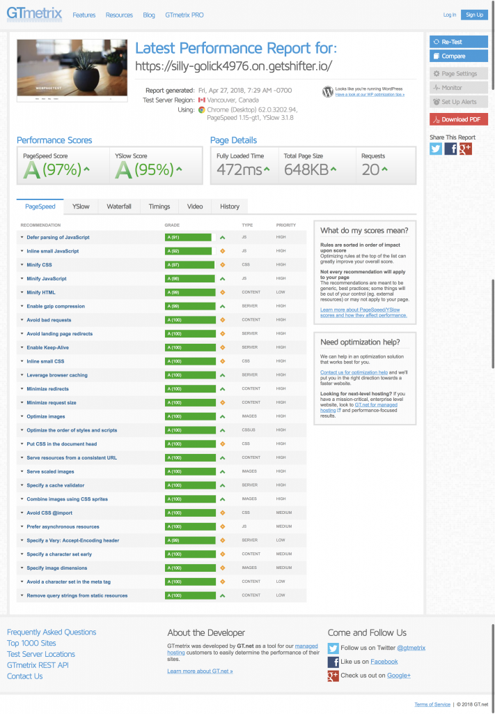Click Total Page Size arrow indicator

point(333,169)
